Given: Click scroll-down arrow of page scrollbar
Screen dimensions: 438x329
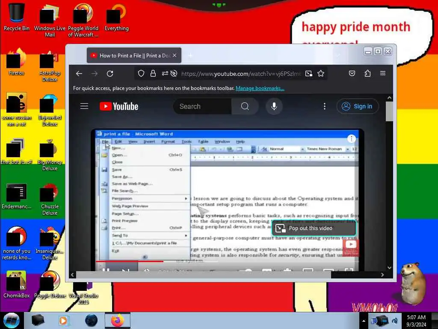Looking at the screenshot, I should click(389, 268).
